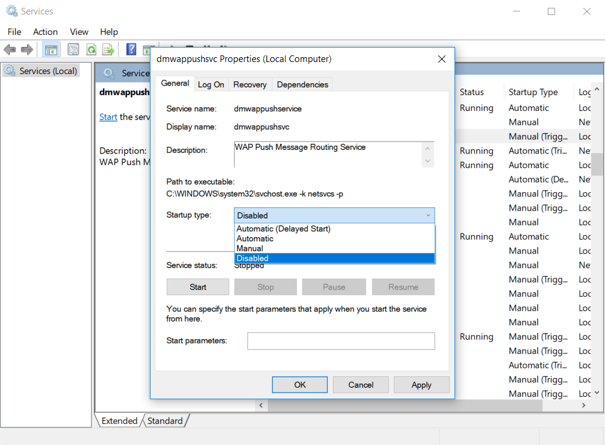Click the 'Automatic (De...' startup type cell
Viewport: 605px width, 445px height.
coord(538,179)
